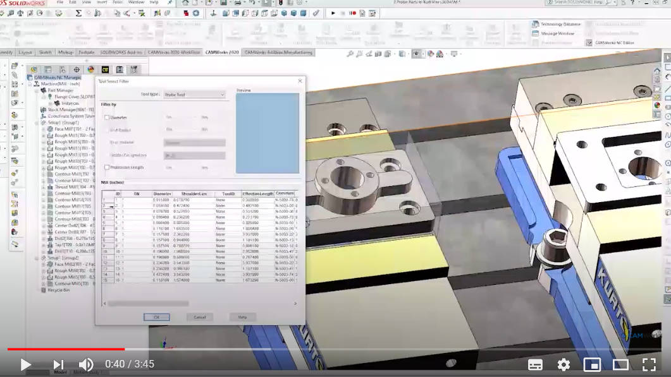Viewport: 671px width, 377px height.
Task: Enable the Diameter filter checkbox
Action: click(107, 117)
